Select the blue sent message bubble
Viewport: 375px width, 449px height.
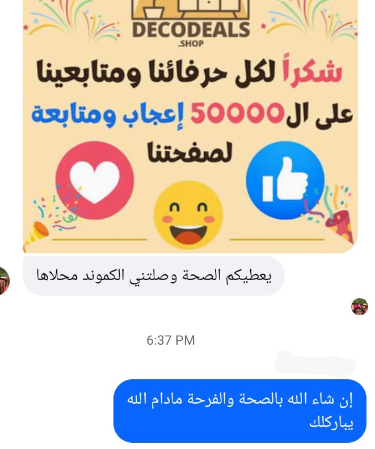click(x=240, y=410)
